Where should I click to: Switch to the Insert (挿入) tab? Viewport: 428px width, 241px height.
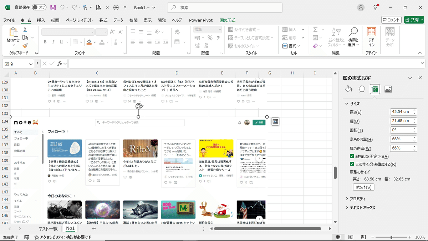tap(41, 20)
